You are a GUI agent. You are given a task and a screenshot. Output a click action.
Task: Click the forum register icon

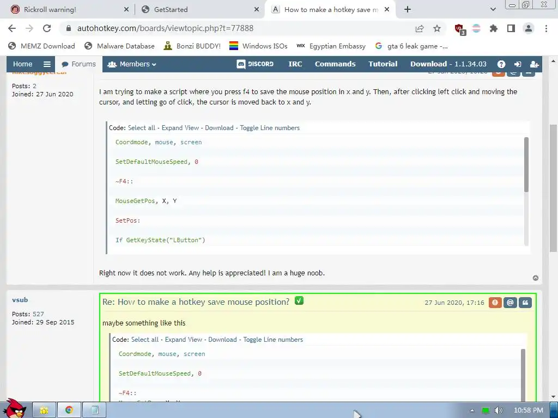pos(534,64)
